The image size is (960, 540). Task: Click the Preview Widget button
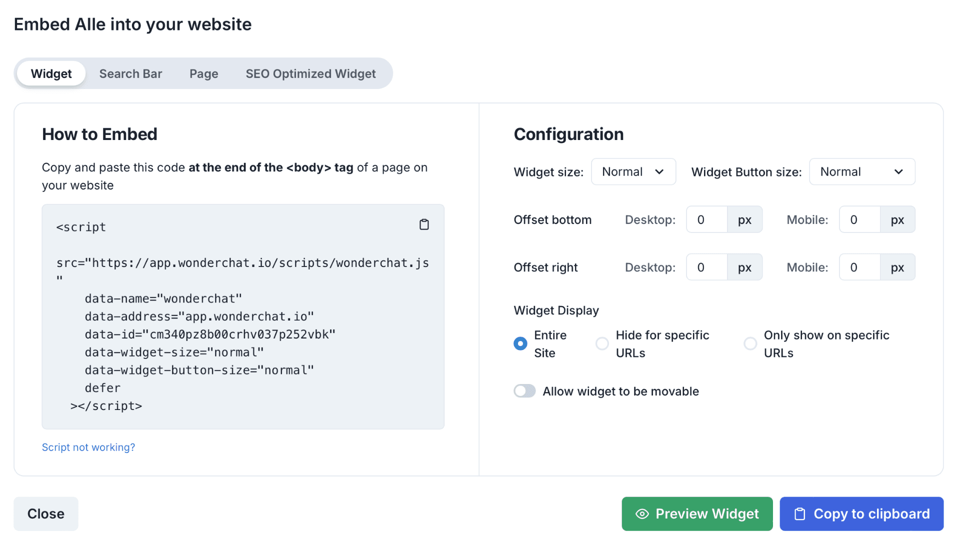[697, 513]
